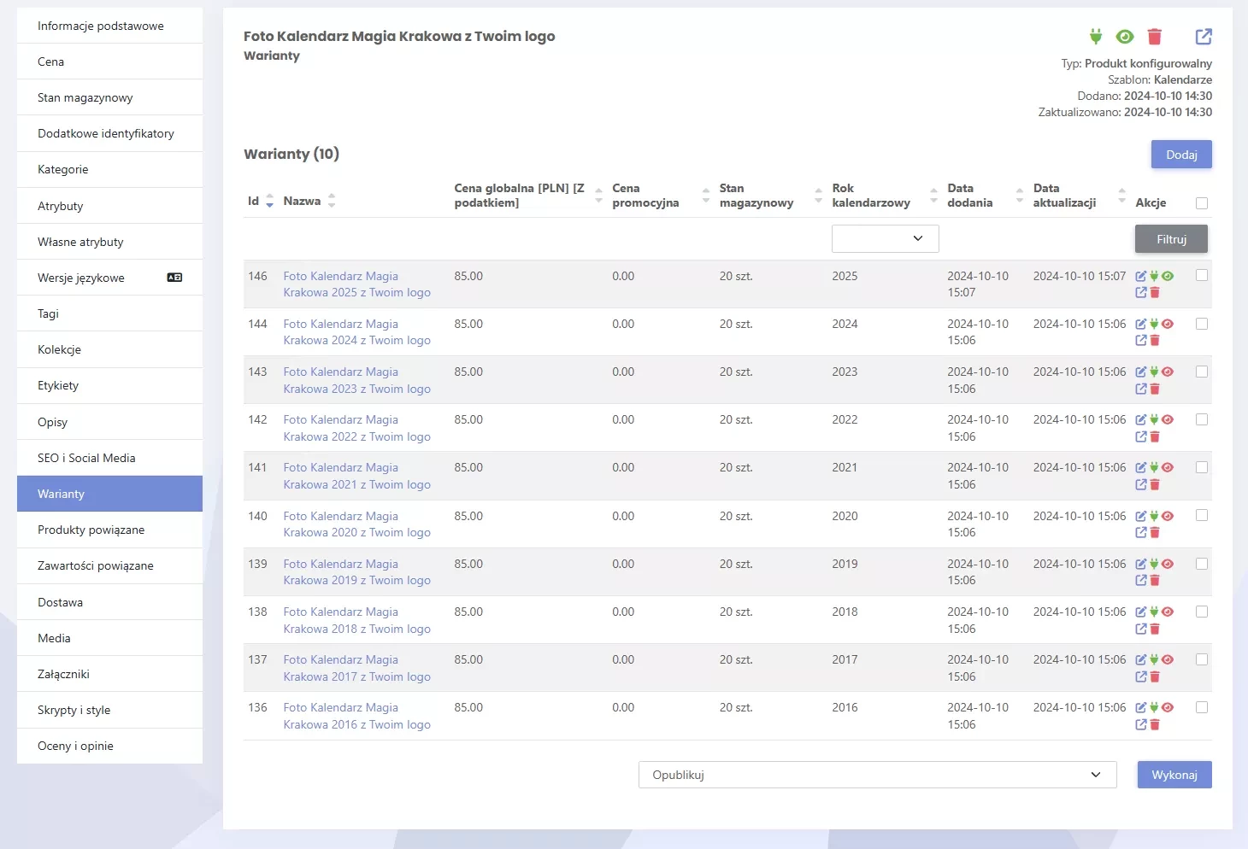Open link Foto Kalendarz Magia Krakowa 2022
Screen dimensions: 1248x849
(x=356, y=428)
